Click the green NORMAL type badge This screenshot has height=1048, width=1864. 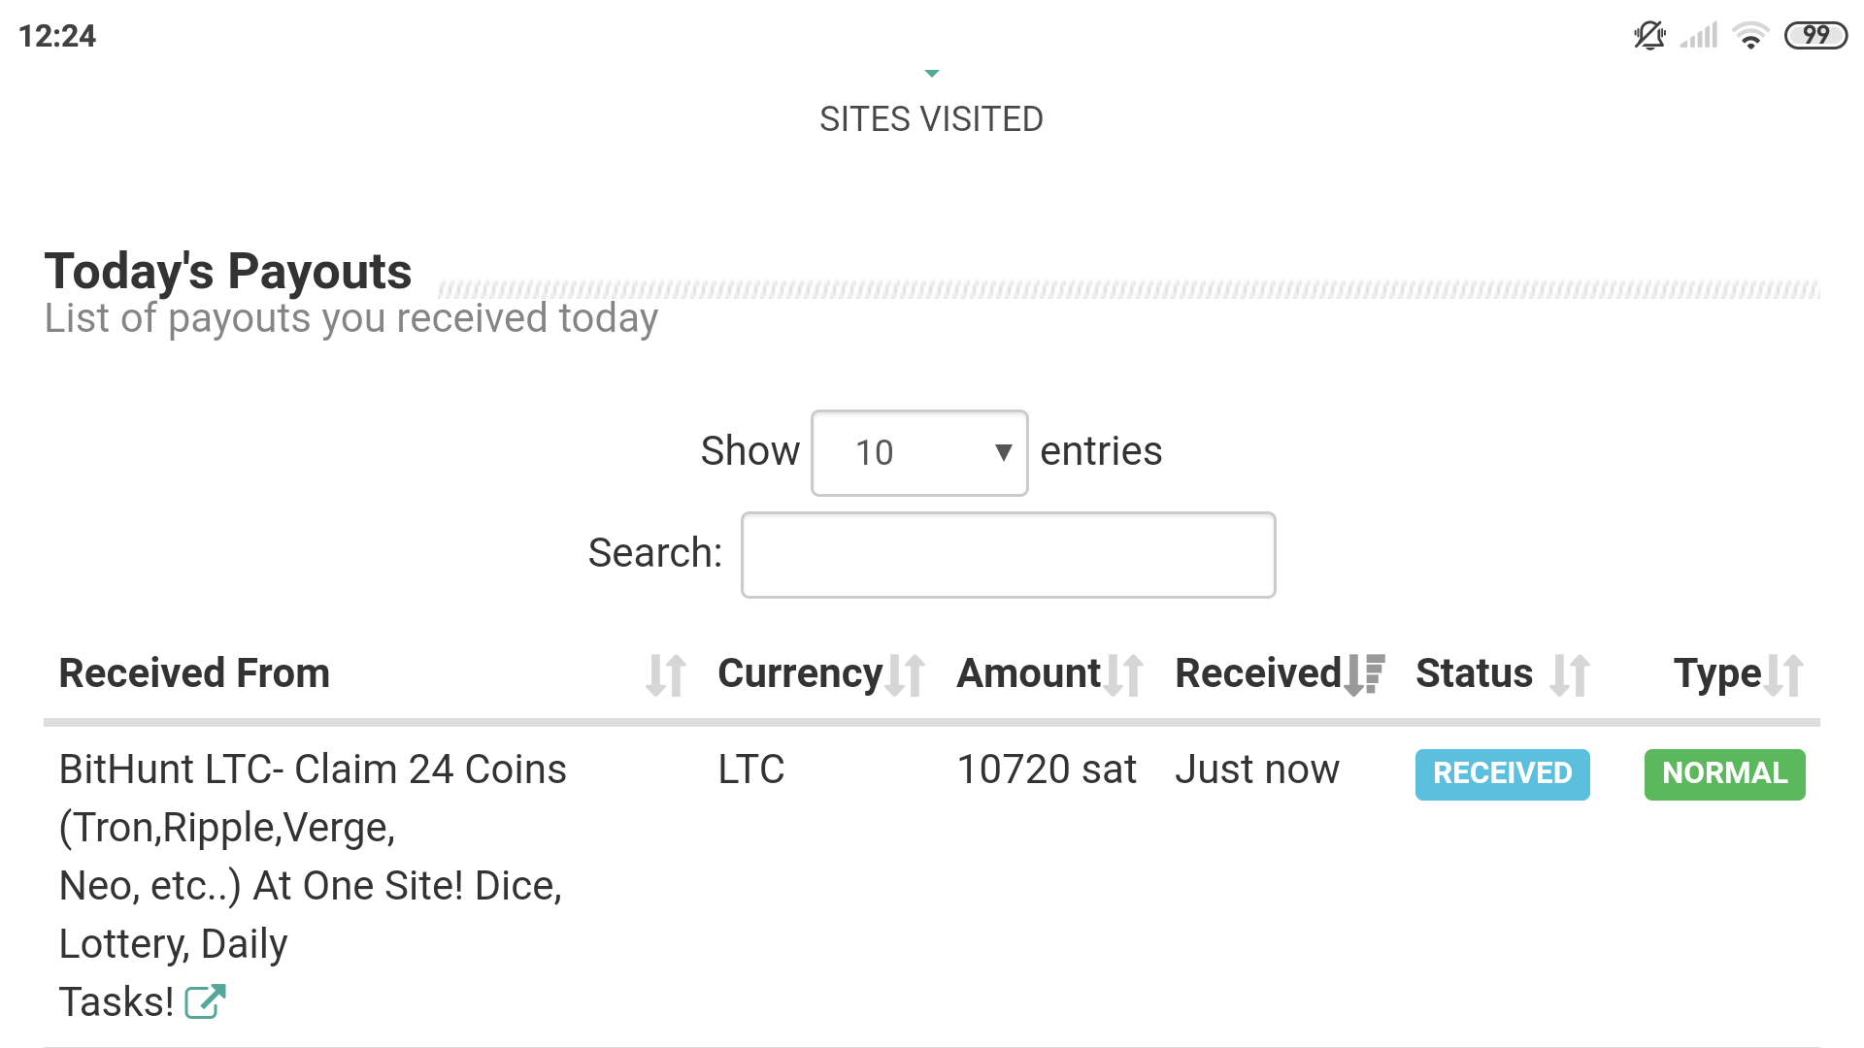coord(1724,773)
